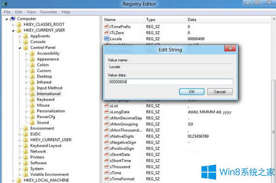This screenshot has height=183, width=276.
Task: Click the Locale string value icon
Action: (106, 39)
